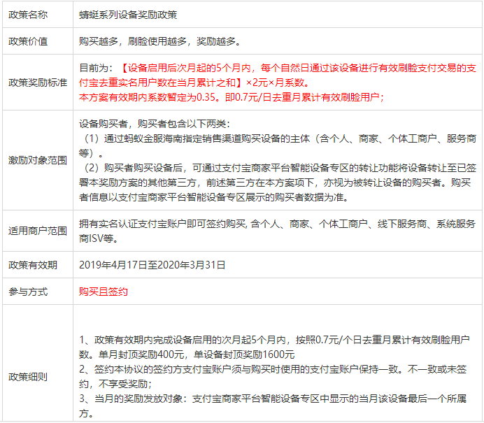Open the red 购买且签约 link
The height and width of the screenshot is (423, 484).
click(103, 292)
